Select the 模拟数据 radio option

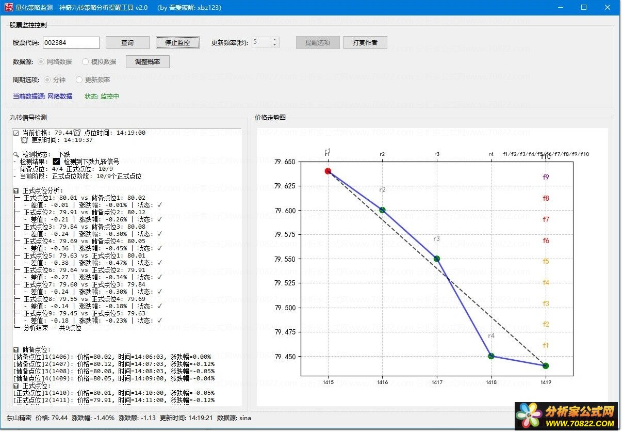[85, 61]
